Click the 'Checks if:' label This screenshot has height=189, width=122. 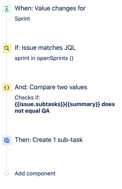point(27,98)
